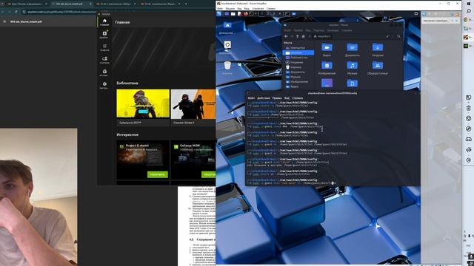Click the file manager path edit pencil
This screenshot has height=266, width=474.
(x=387, y=36)
